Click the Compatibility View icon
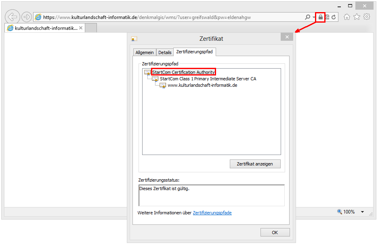 tap(327, 17)
